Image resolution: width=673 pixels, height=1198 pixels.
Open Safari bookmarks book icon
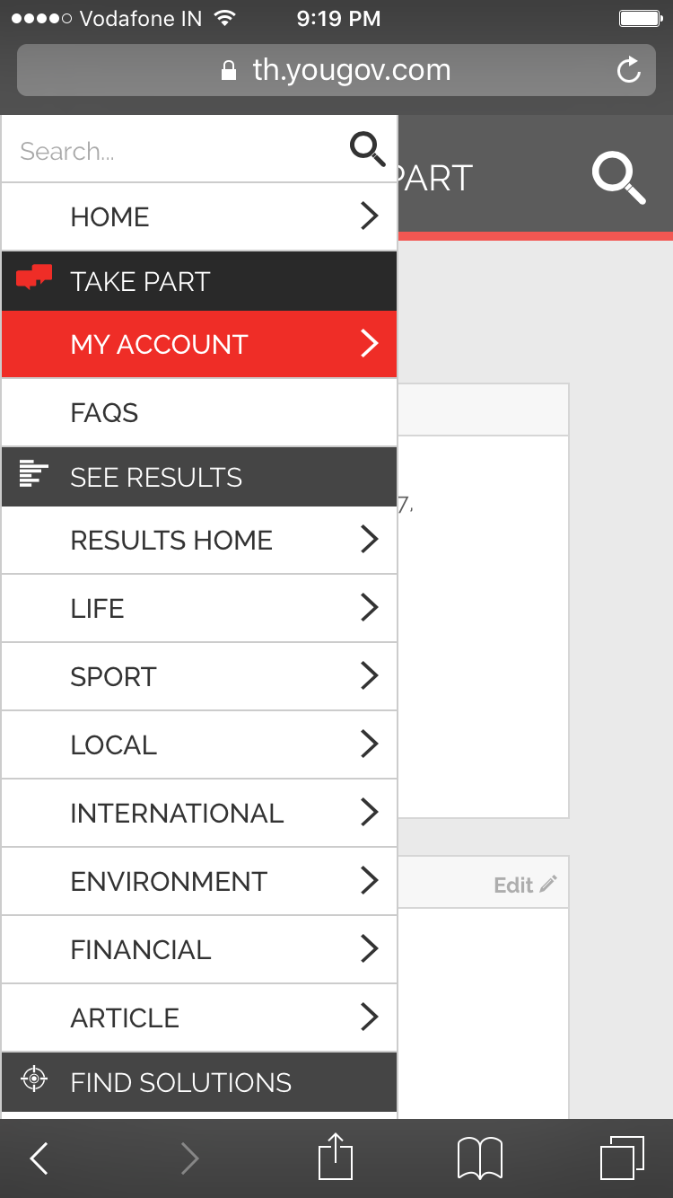pos(480,1158)
